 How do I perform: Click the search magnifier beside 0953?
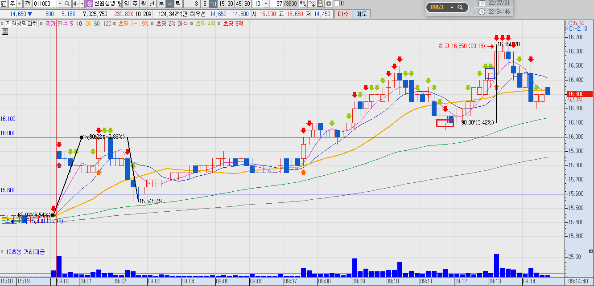(x=460, y=8)
